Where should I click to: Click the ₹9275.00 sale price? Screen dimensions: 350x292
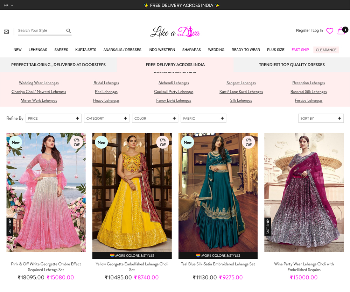pos(231,278)
